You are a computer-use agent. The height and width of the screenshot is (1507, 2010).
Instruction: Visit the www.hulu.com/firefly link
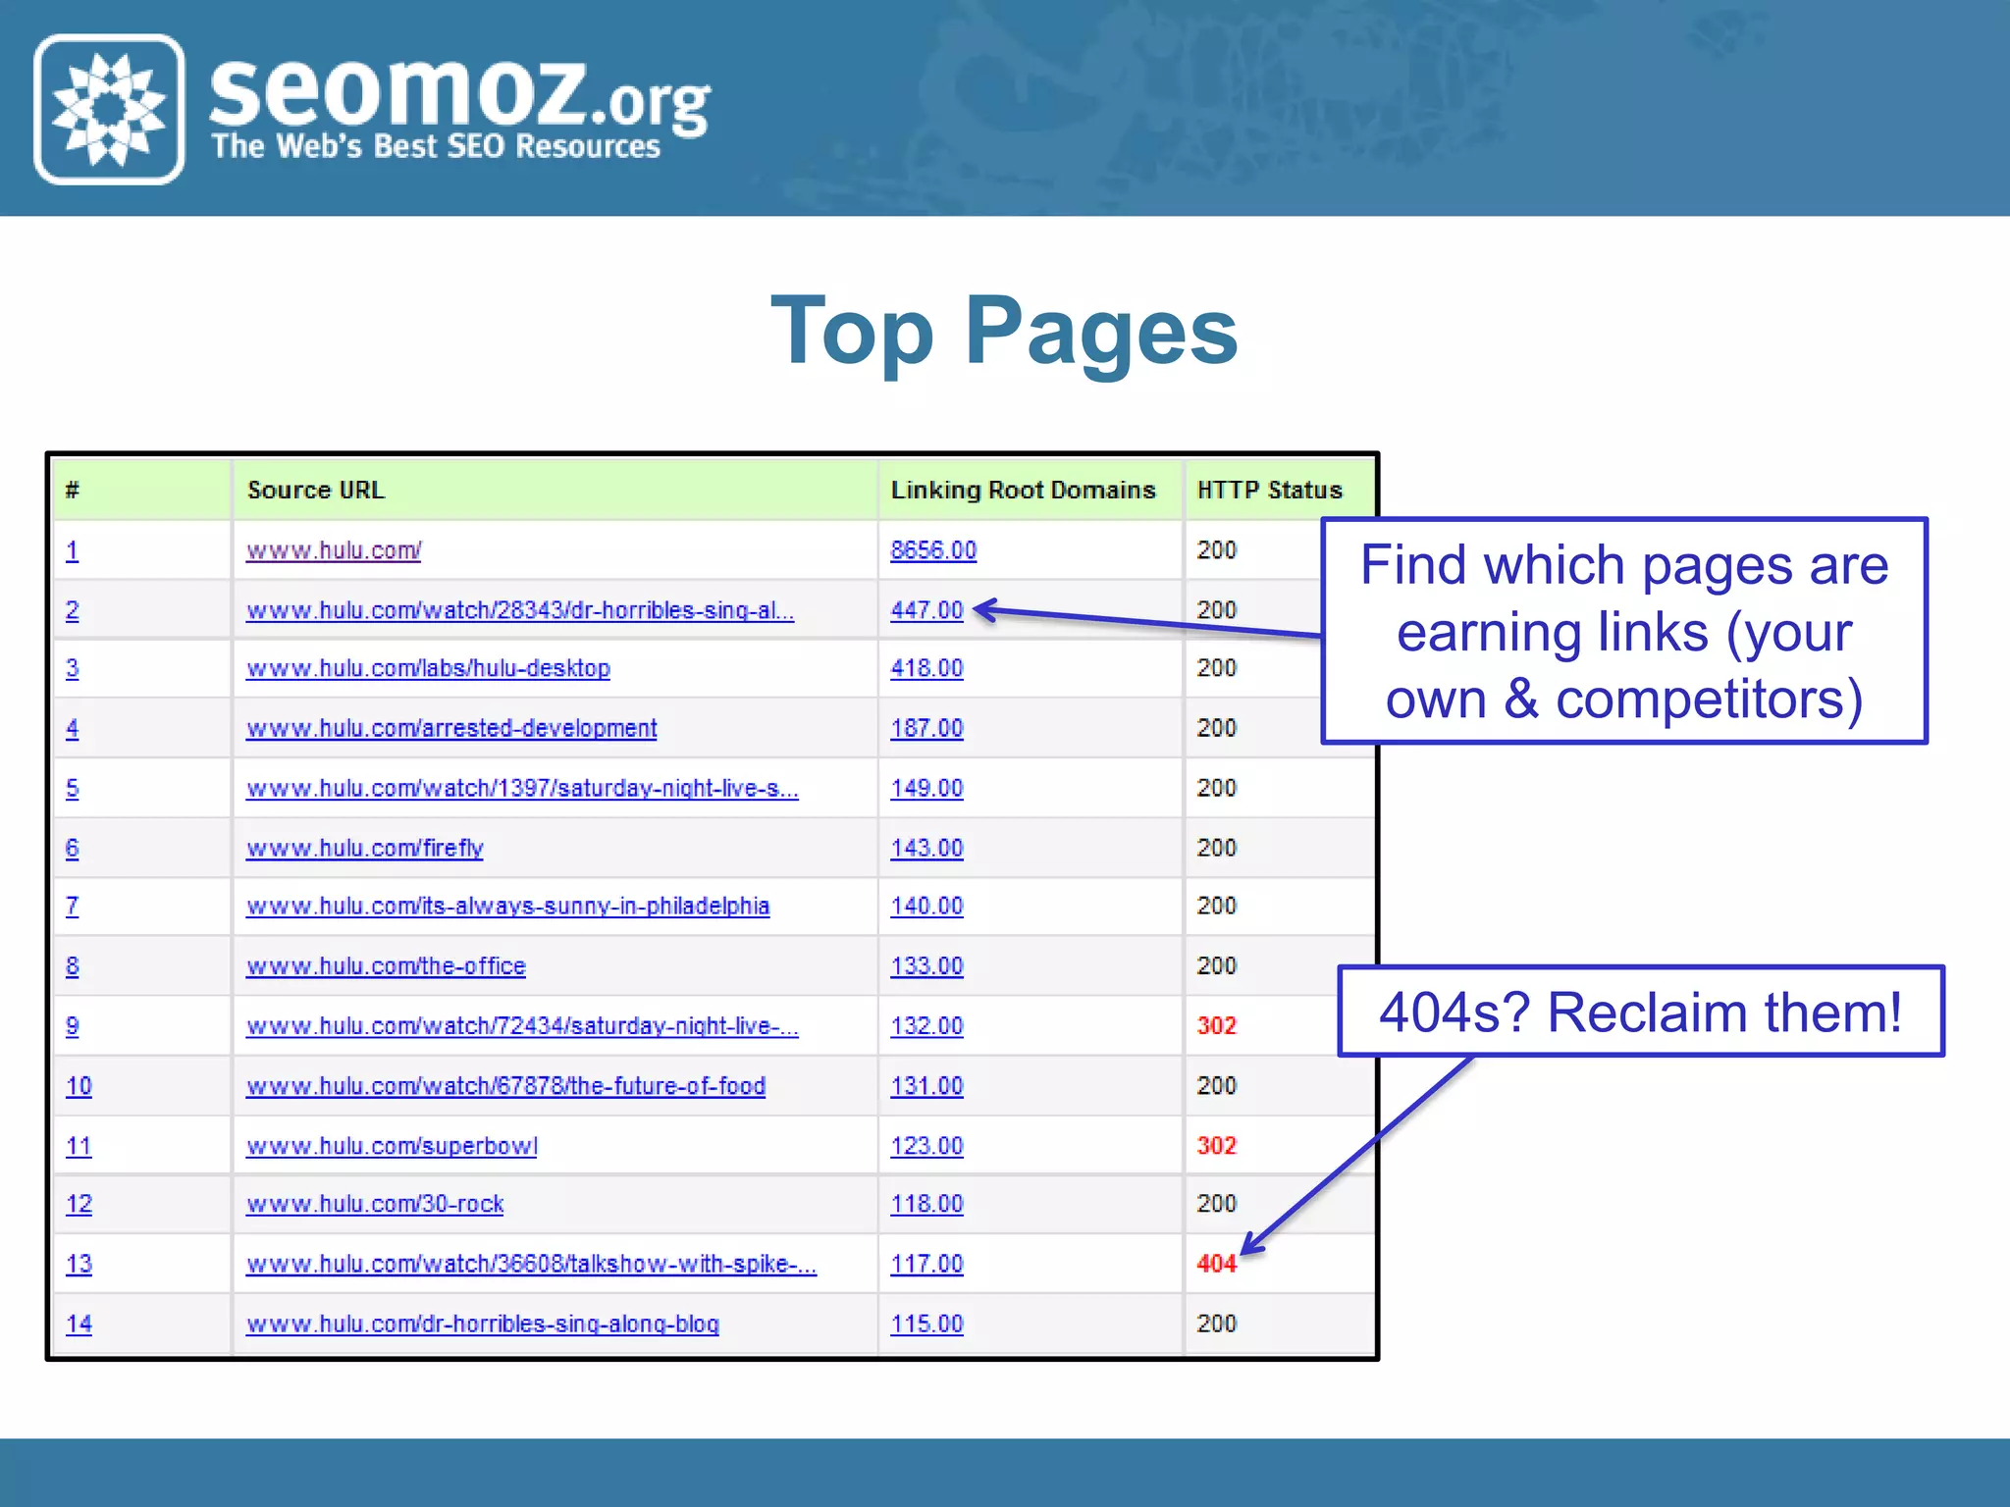coord(365,848)
